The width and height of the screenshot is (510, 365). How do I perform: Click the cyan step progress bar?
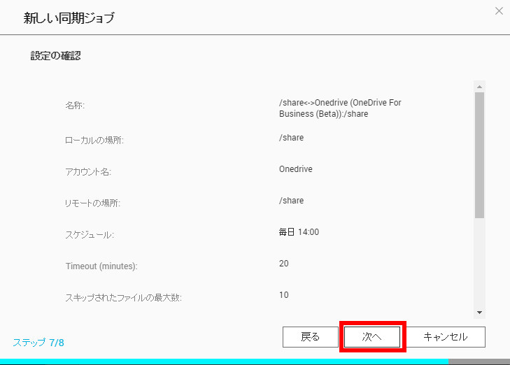tap(224, 362)
